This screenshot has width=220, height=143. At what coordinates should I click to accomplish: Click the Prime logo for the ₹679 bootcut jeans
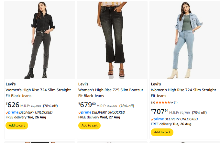(85, 112)
